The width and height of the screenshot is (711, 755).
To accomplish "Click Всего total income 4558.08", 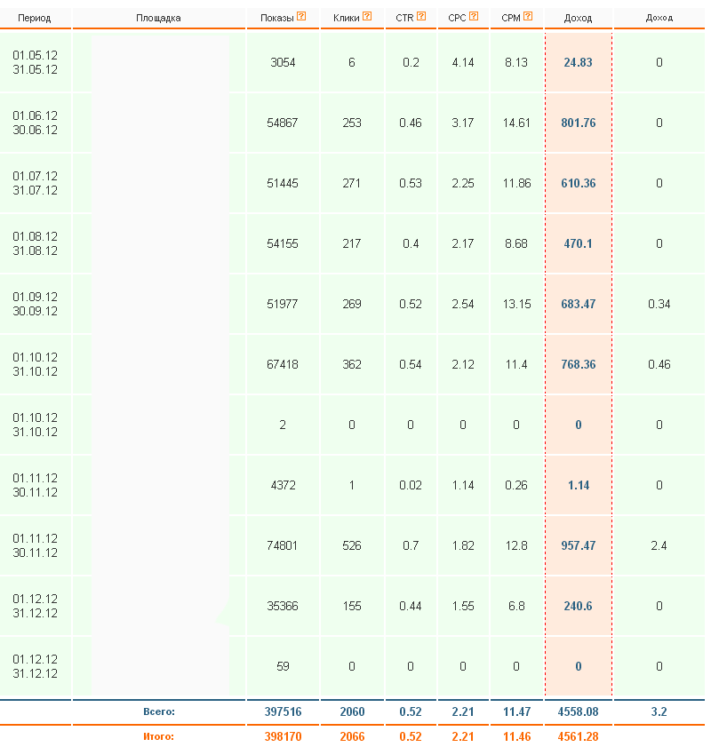I will click(578, 711).
